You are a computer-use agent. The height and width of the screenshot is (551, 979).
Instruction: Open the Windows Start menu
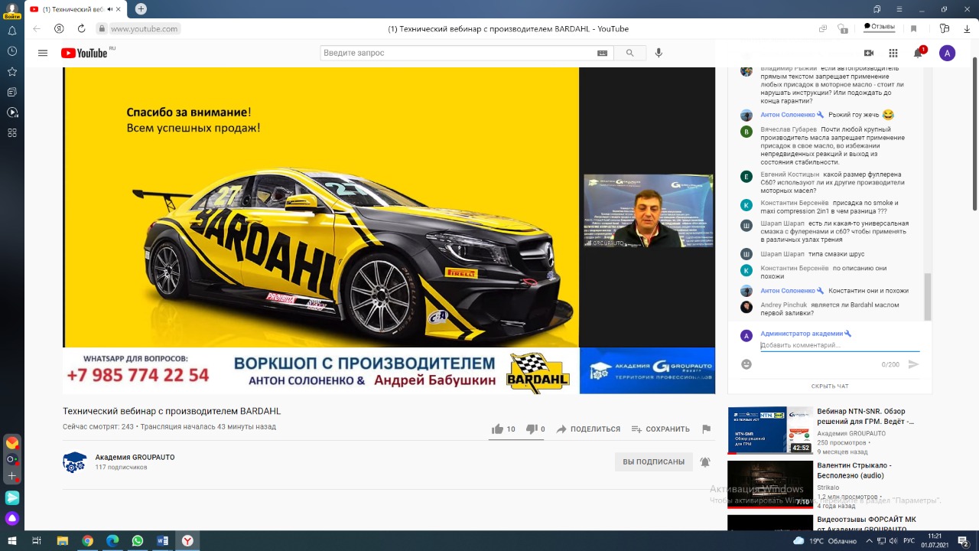click(14, 541)
